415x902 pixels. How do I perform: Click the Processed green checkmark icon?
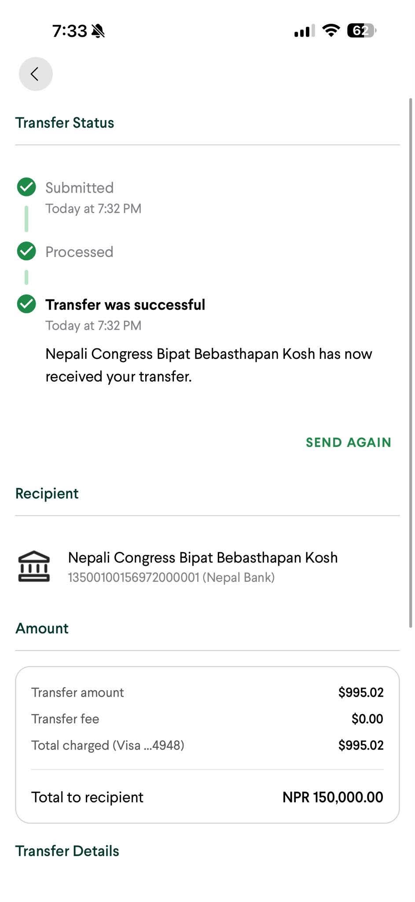point(26,251)
